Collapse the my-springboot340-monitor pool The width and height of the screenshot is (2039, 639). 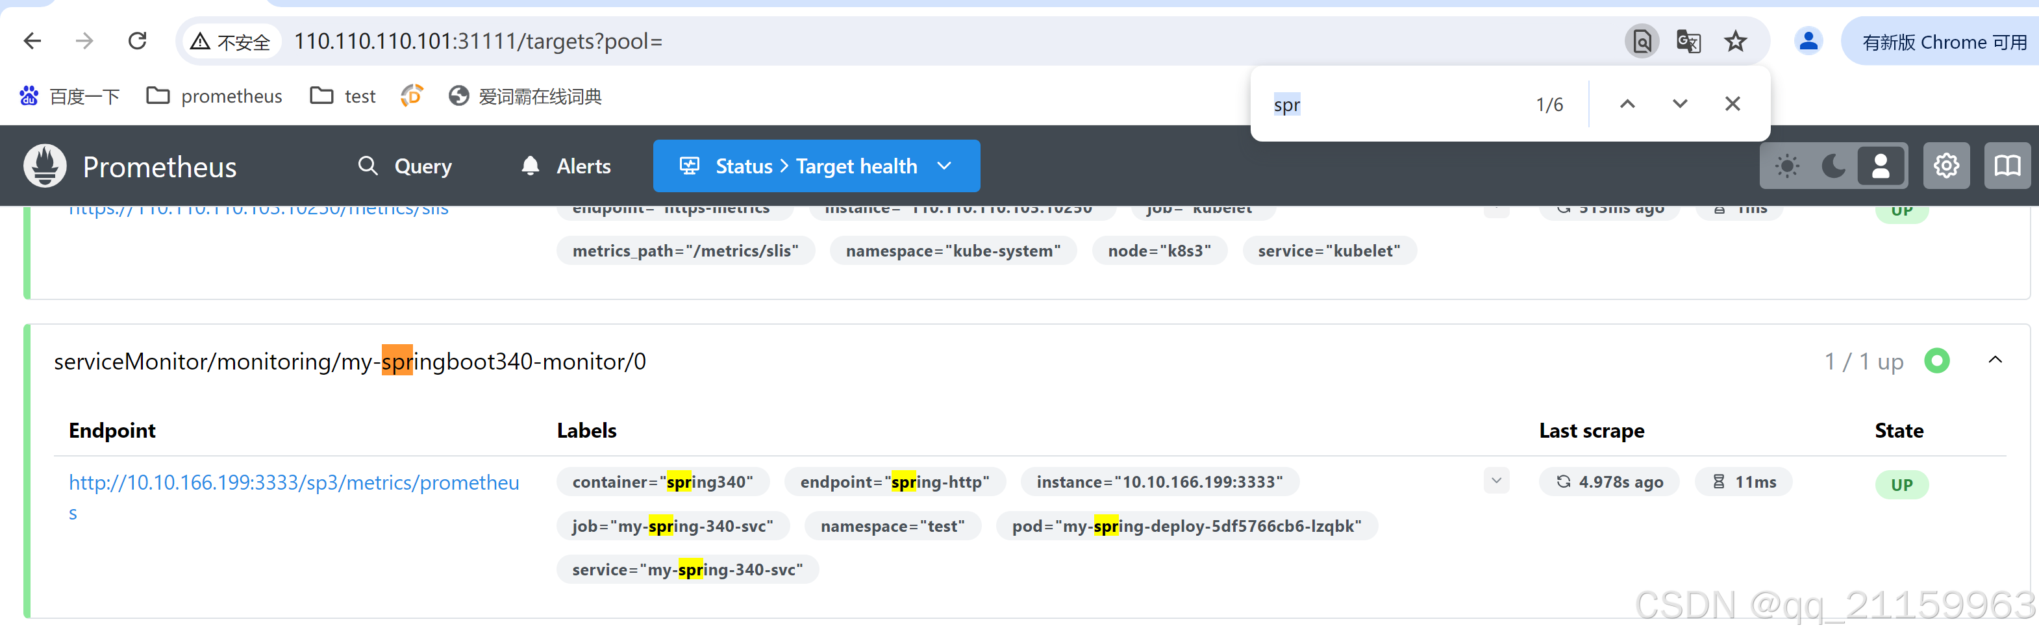pos(1995,360)
